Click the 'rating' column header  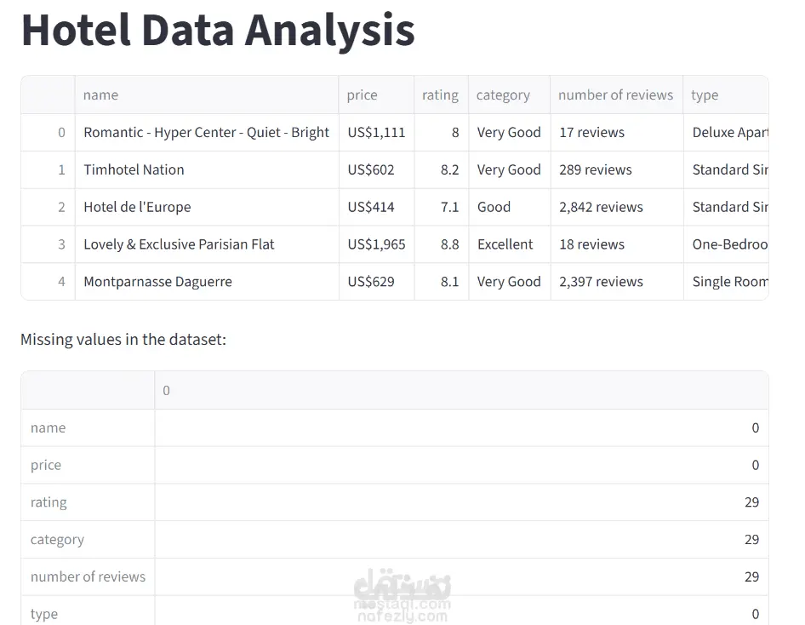[440, 95]
